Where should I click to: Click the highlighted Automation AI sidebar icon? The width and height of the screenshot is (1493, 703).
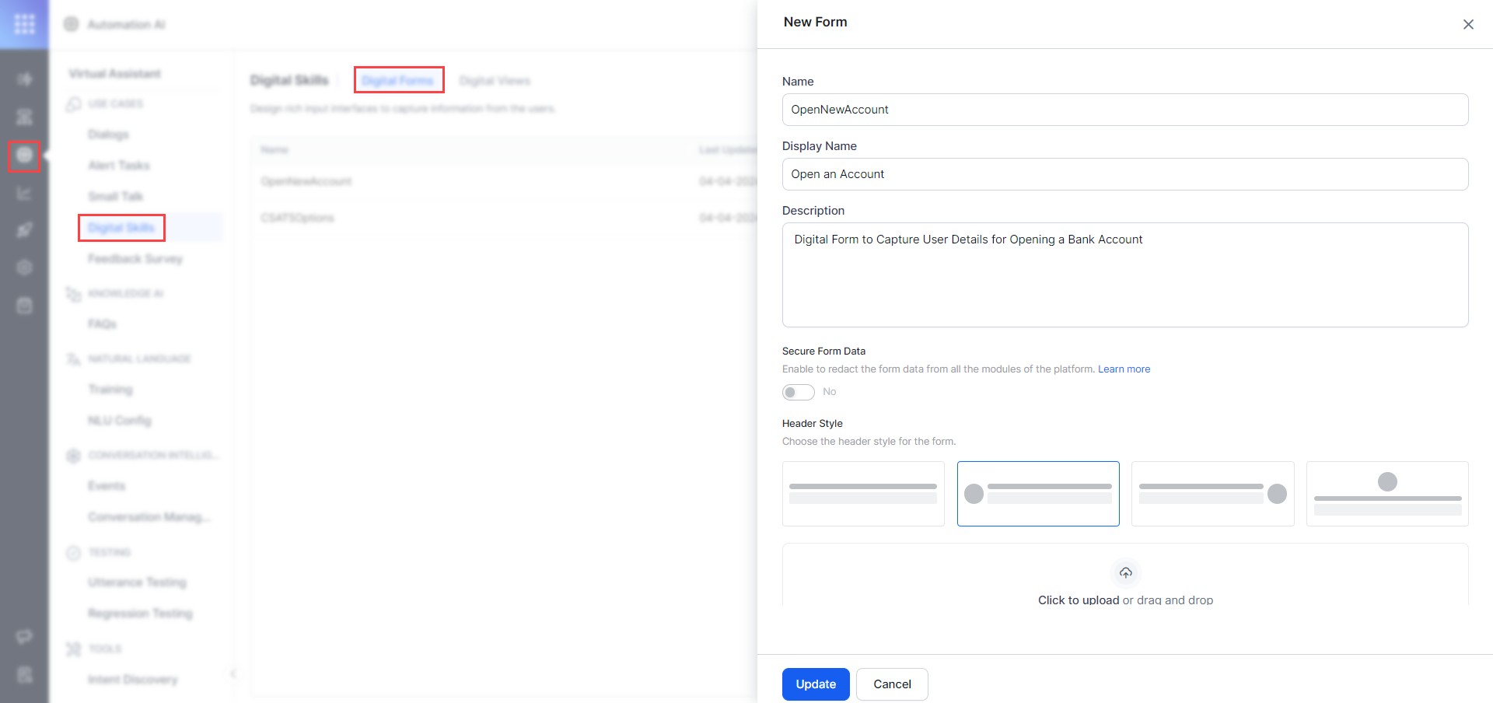[24, 156]
